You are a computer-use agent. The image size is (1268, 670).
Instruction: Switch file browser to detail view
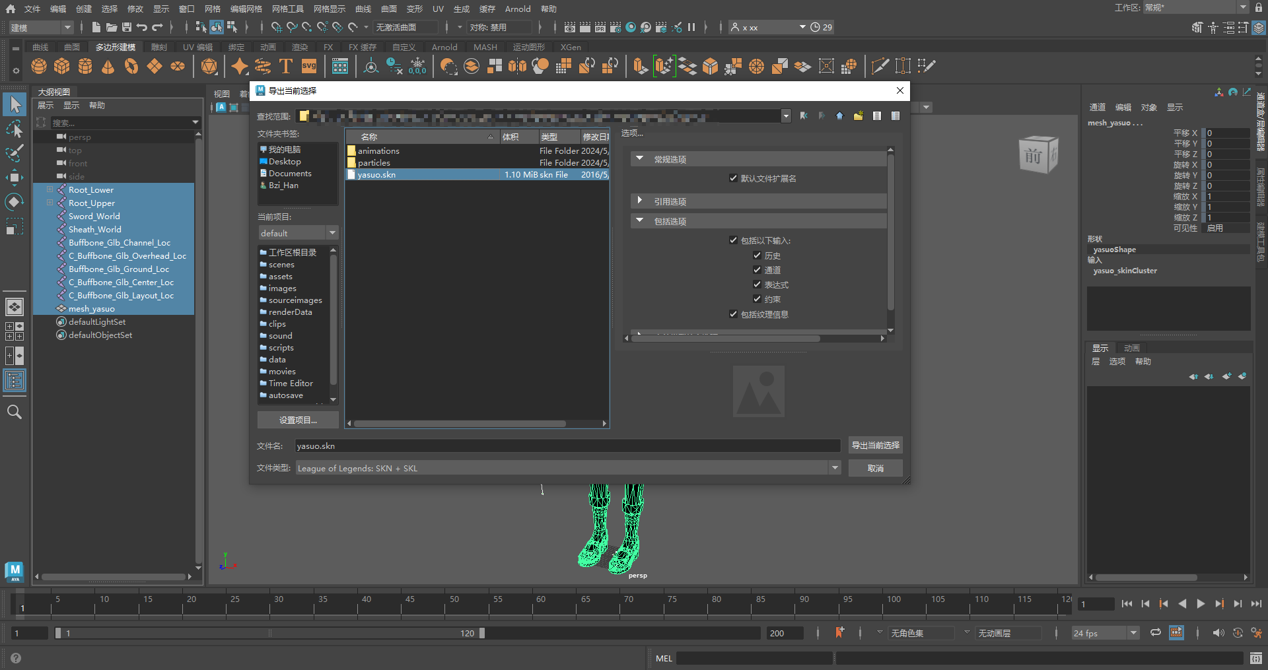tap(896, 116)
